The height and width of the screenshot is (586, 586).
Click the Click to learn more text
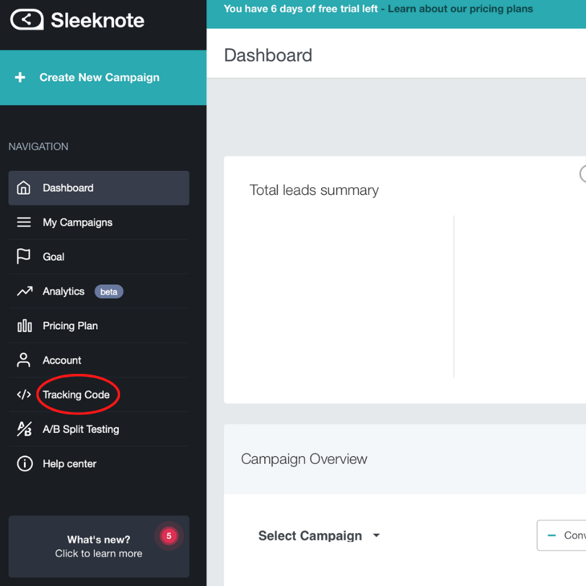coord(99,554)
